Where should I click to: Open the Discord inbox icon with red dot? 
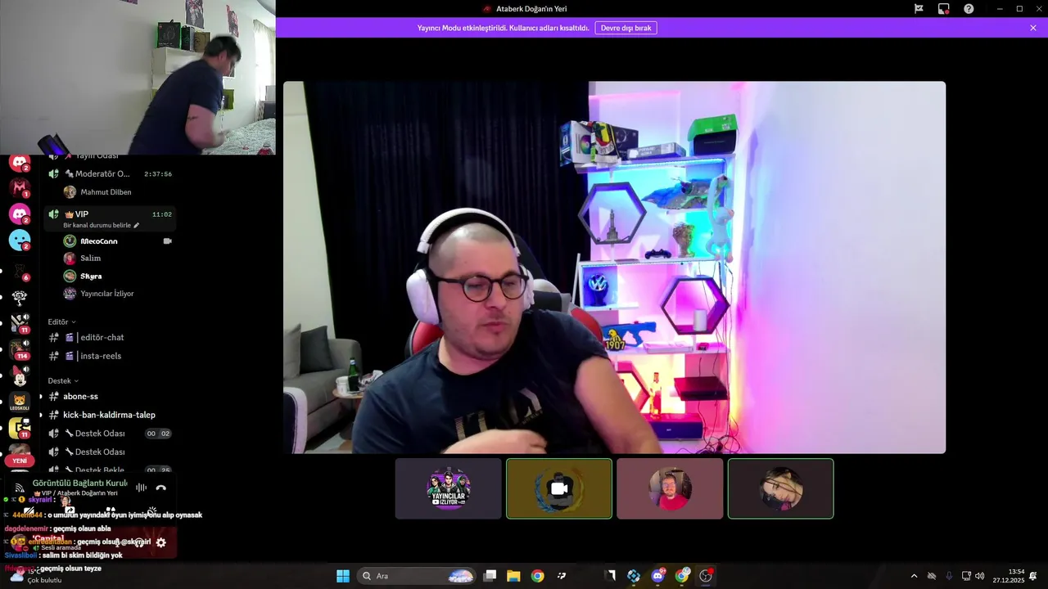[x=943, y=9]
